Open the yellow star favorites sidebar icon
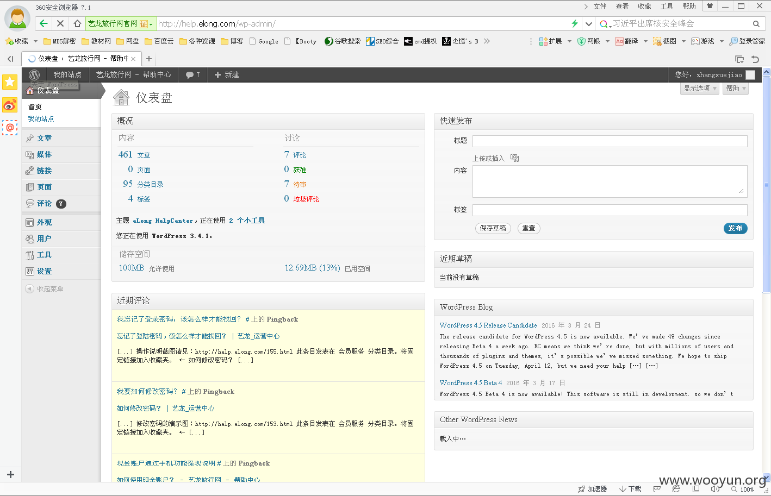Image resolution: width=771 pixels, height=496 pixels. (10, 82)
